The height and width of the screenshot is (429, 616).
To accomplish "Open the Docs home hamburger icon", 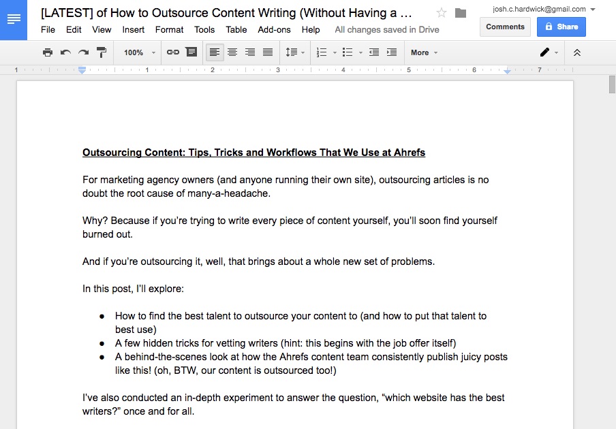I will coord(14,20).
